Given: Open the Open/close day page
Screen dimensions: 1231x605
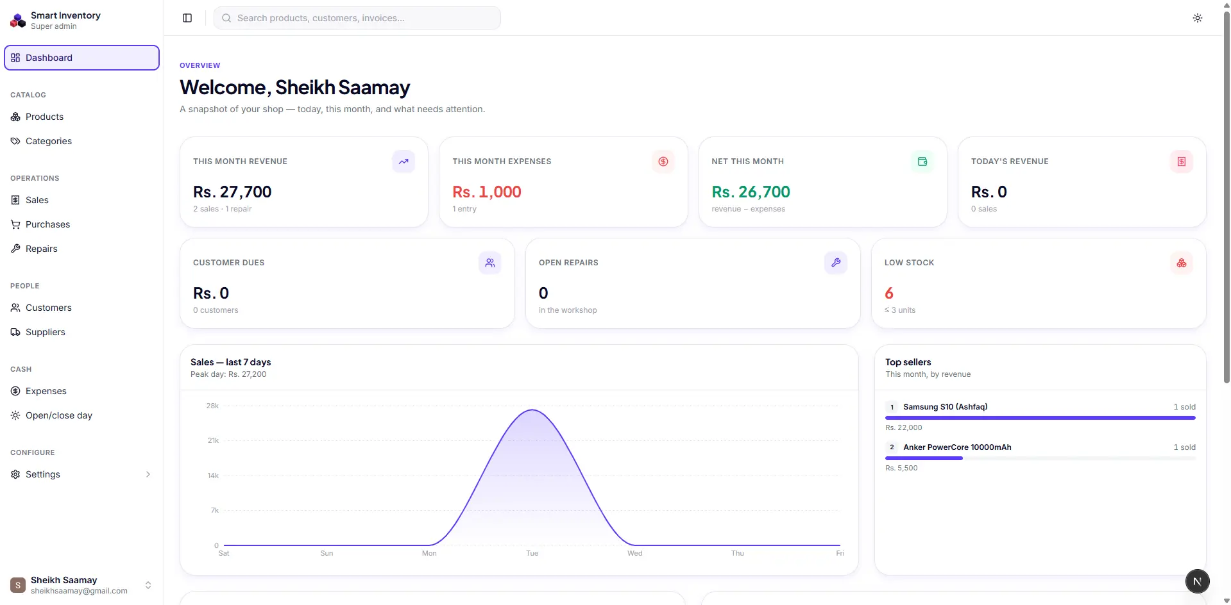Looking at the screenshot, I should click(81, 415).
